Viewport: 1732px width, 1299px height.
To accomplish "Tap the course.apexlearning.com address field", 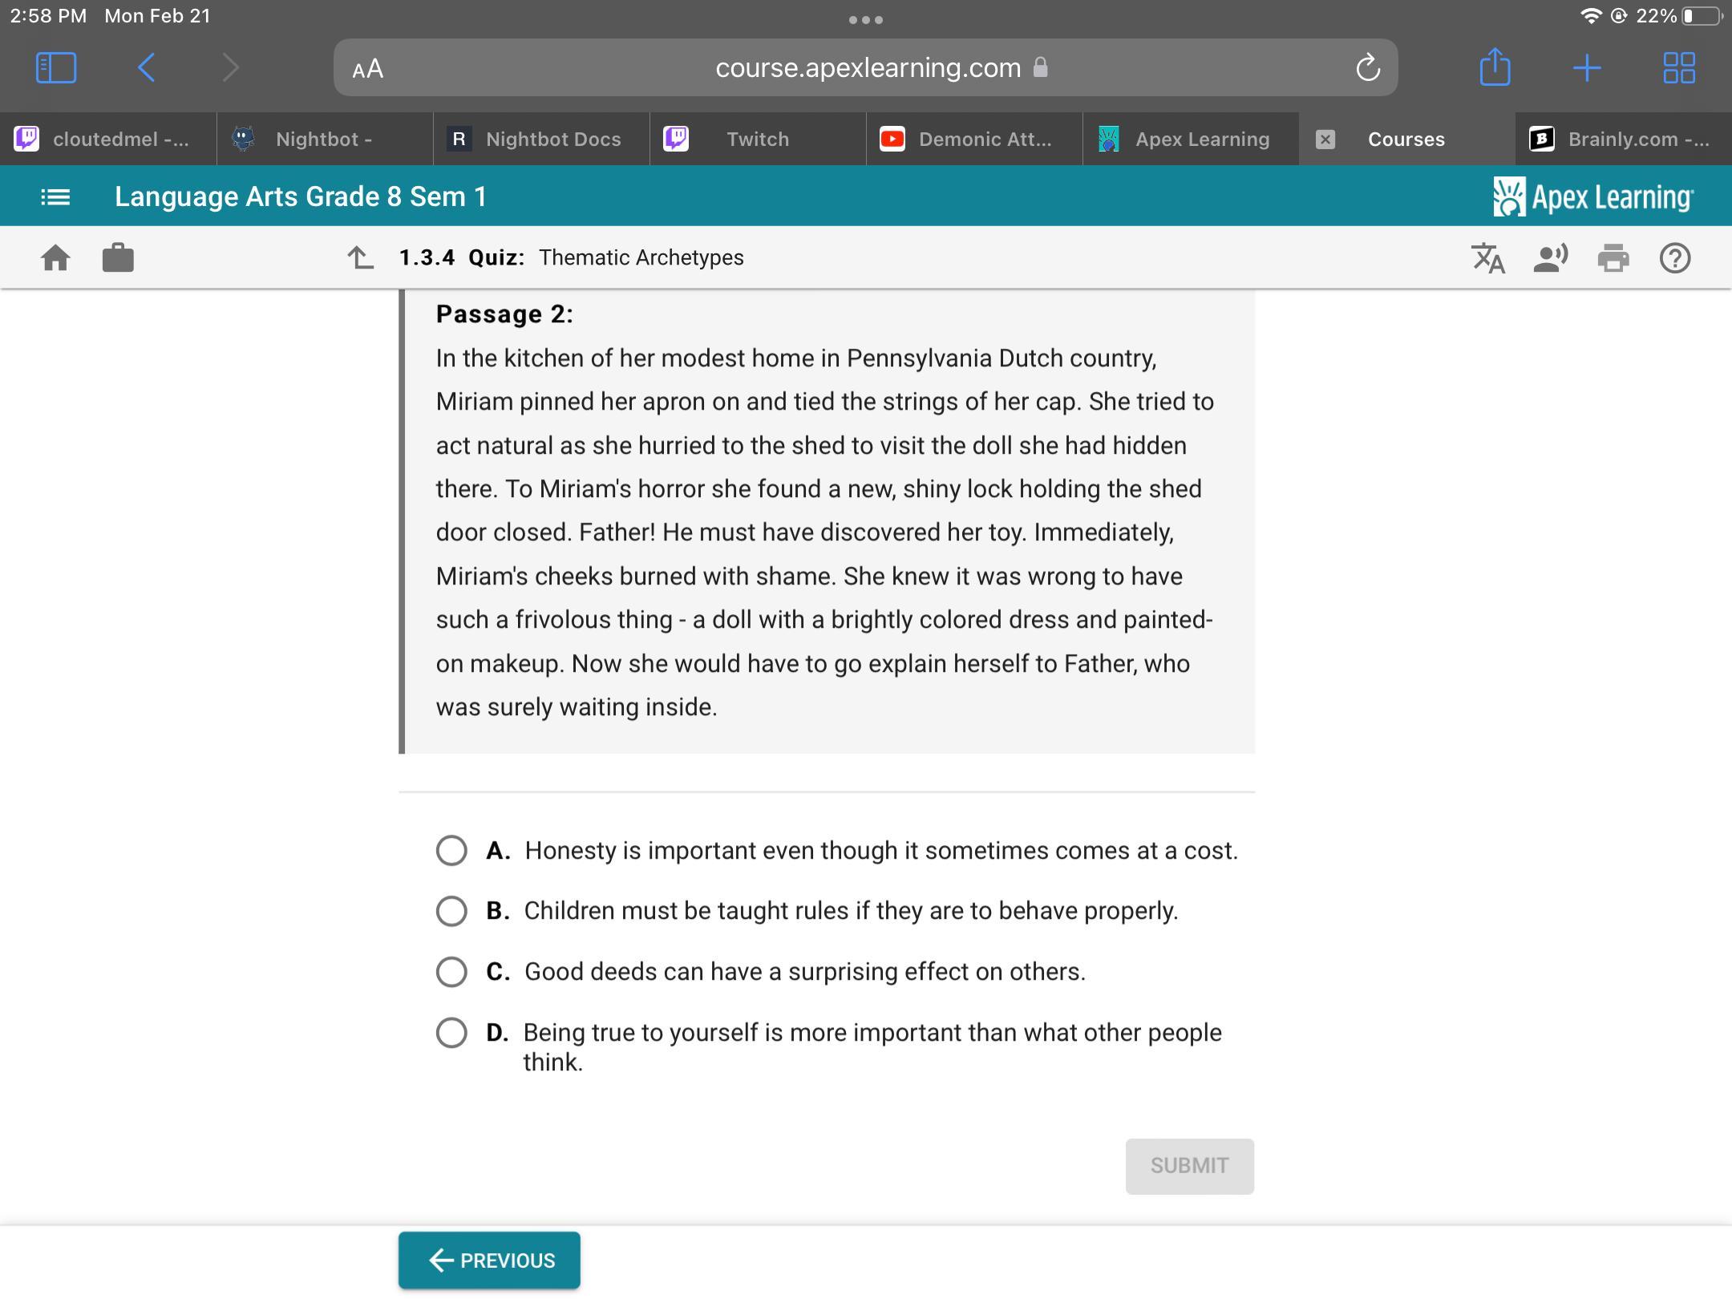I will 868,68.
